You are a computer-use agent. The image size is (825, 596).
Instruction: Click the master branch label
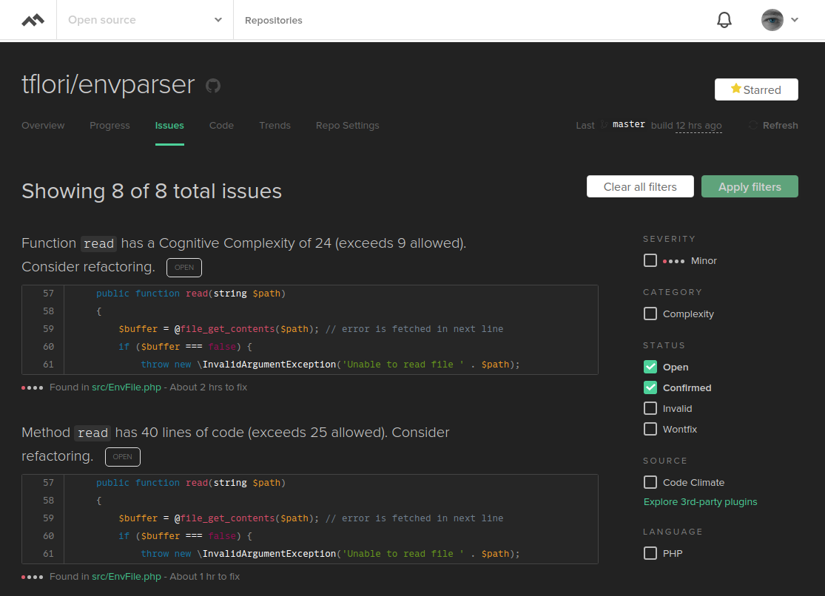629,124
